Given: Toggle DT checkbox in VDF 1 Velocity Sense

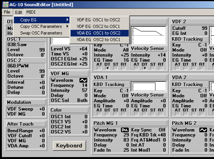Looking at the screenshot, I should (x=144, y=68).
